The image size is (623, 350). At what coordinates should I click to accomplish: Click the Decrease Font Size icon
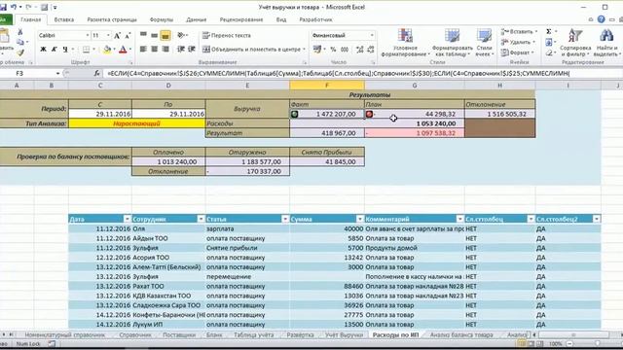pyautogui.click(x=128, y=36)
